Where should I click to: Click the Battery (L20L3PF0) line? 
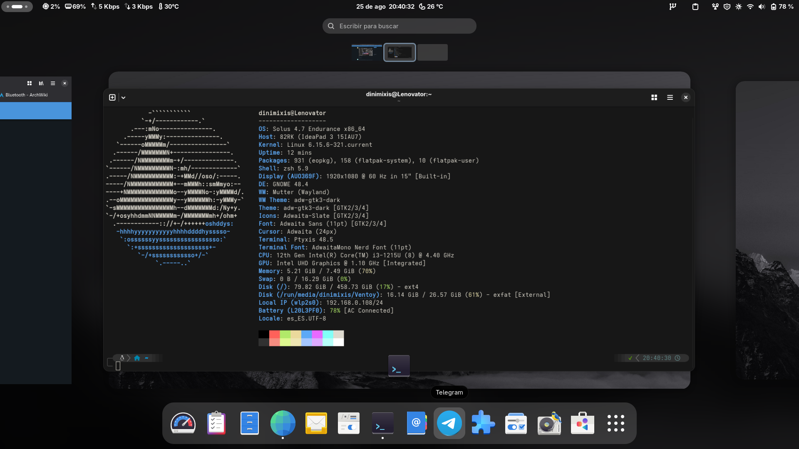click(326, 311)
